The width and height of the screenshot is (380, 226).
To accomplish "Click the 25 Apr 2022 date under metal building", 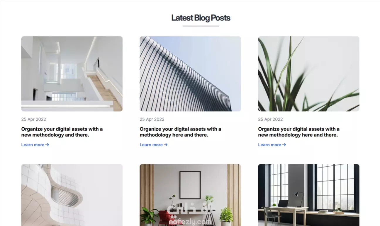I will 152,119.
